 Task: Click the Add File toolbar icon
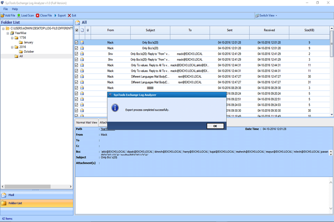(3, 16)
